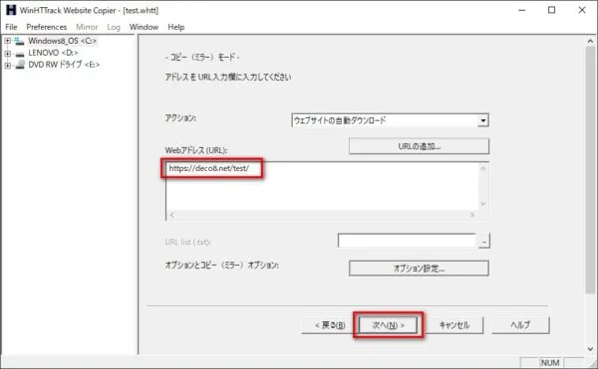Image resolution: width=598 pixels, height=369 pixels.
Task: Click the URLの追加... button
Action: [419, 146]
